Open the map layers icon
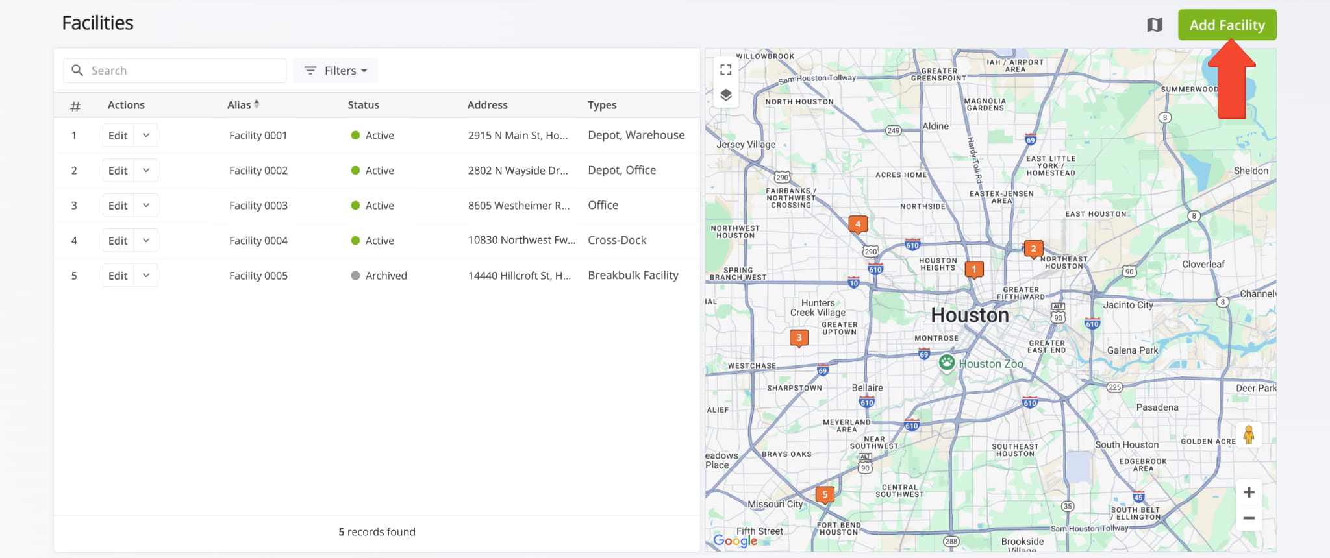 click(x=725, y=95)
